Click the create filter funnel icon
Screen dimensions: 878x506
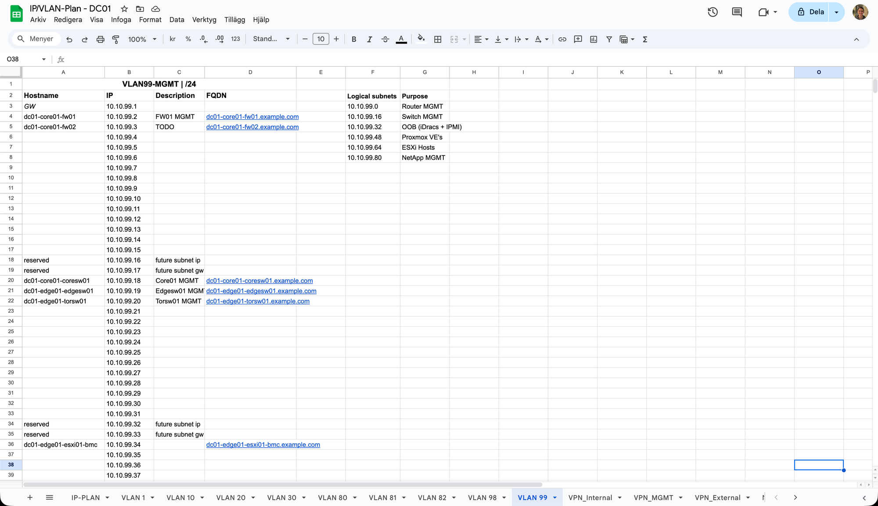(609, 39)
